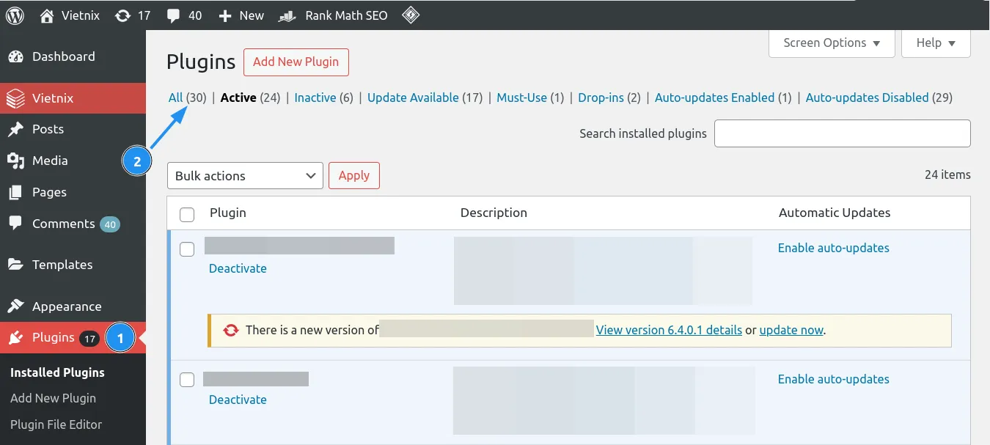Viewport: 990px width, 445px height.
Task: Click the updates refresh icon showing 17
Action: (x=122, y=15)
